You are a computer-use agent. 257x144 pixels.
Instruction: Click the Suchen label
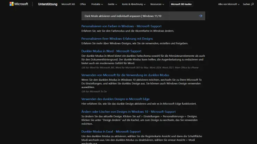point(246,4)
